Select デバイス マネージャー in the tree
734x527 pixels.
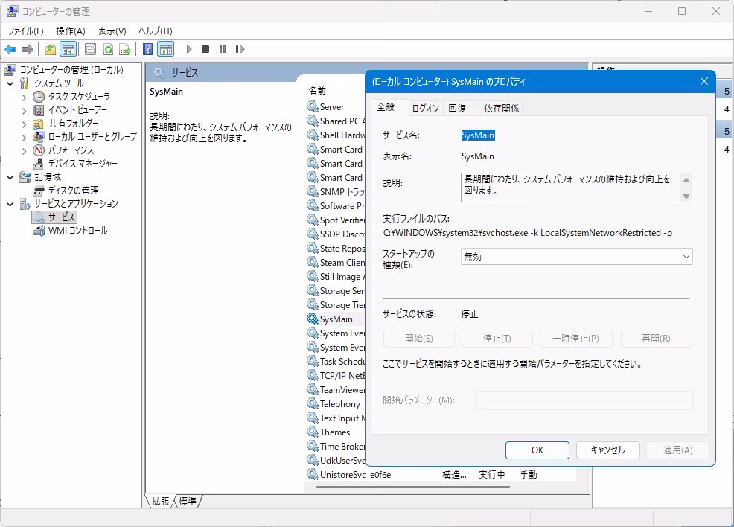(x=83, y=163)
